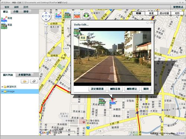Pan the map left with the left arrow
This screenshot has width=186, height=139.
tap(43, 16)
